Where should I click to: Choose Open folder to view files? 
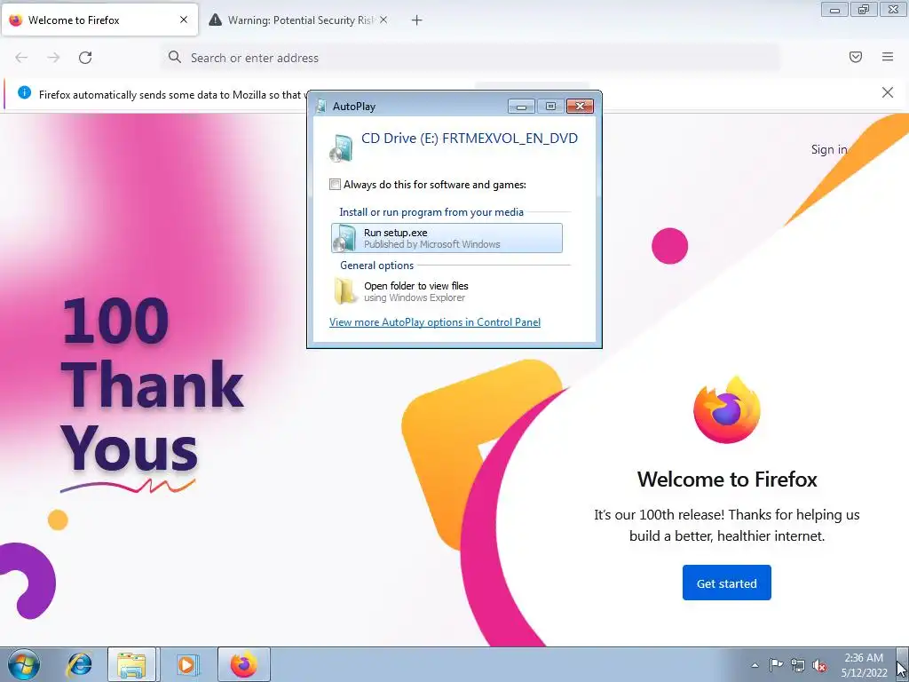coord(447,291)
